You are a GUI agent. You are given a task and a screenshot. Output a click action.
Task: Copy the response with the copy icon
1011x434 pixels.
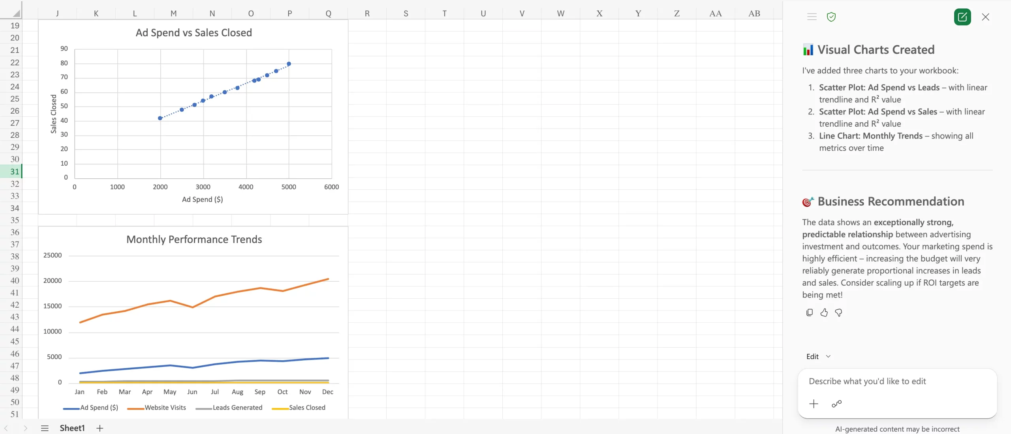809,312
